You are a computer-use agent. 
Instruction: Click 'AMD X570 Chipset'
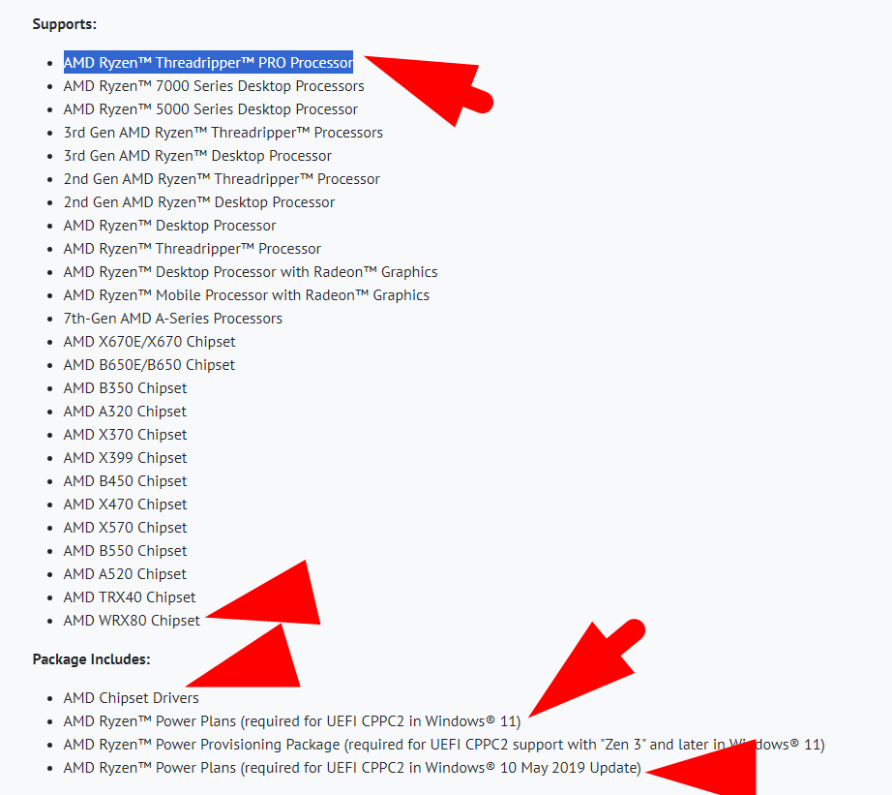125,528
